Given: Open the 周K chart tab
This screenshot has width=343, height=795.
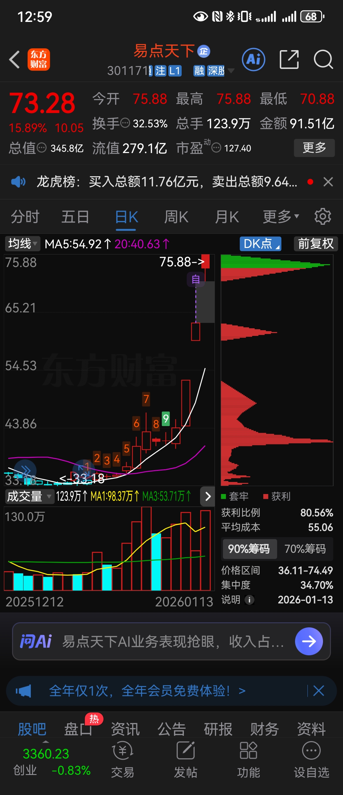Looking at the screenshot, I should 176,217.
